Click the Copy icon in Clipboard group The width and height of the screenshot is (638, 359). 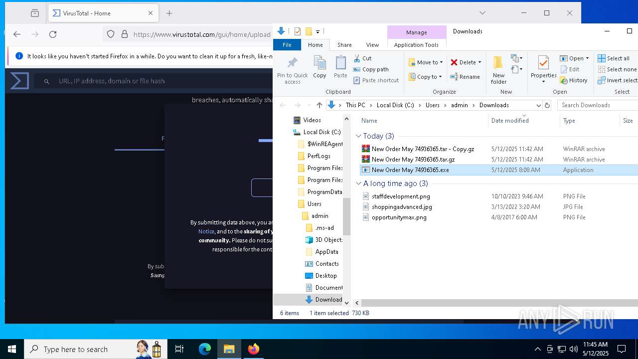point(319,63)
